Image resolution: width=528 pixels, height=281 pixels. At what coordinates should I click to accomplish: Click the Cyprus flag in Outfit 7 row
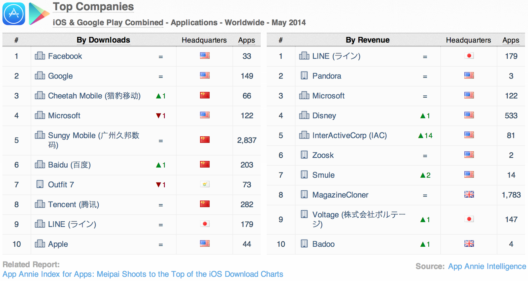click(205, 184)
